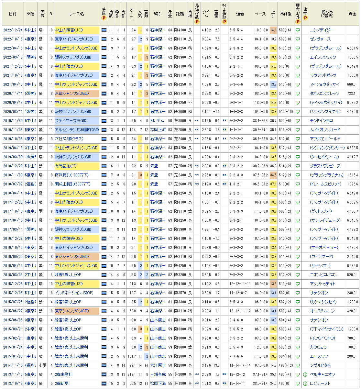Open horse エイシンクリック link
The width and height of the screenshot is (361, 390).
[323, 57]
